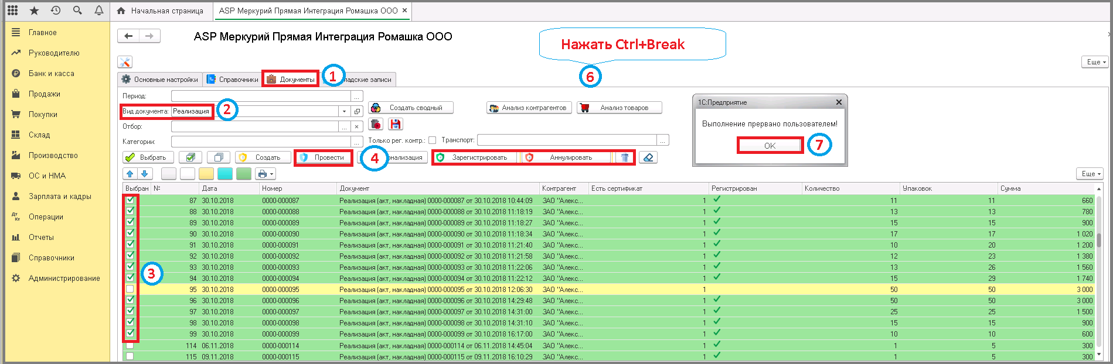Pick the green color swatch button

244,174
